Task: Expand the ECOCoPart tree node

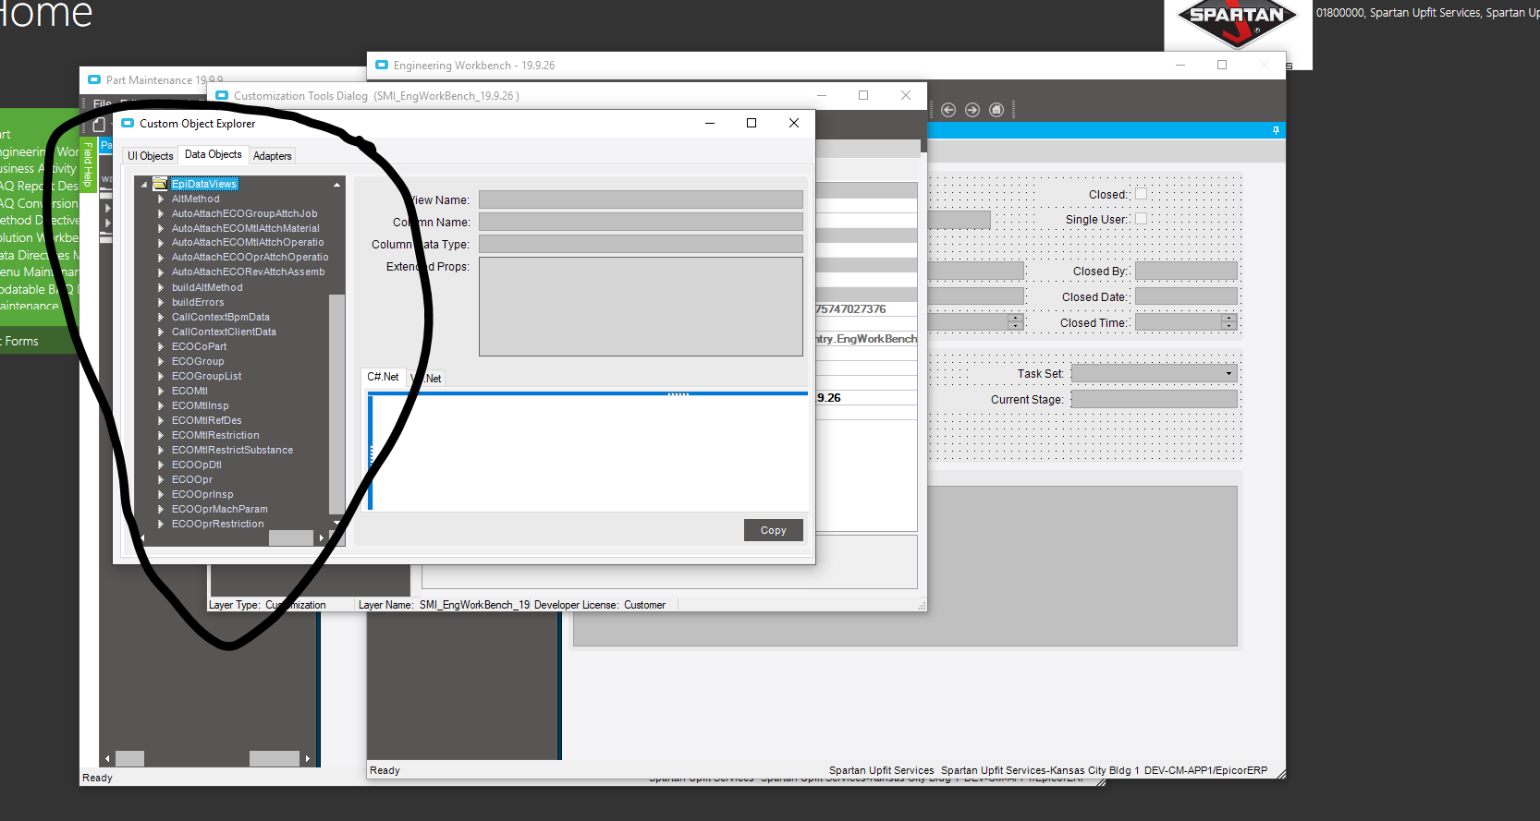Action: 161,347
